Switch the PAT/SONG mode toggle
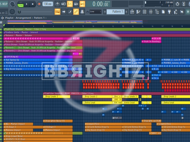 point(21,4)
